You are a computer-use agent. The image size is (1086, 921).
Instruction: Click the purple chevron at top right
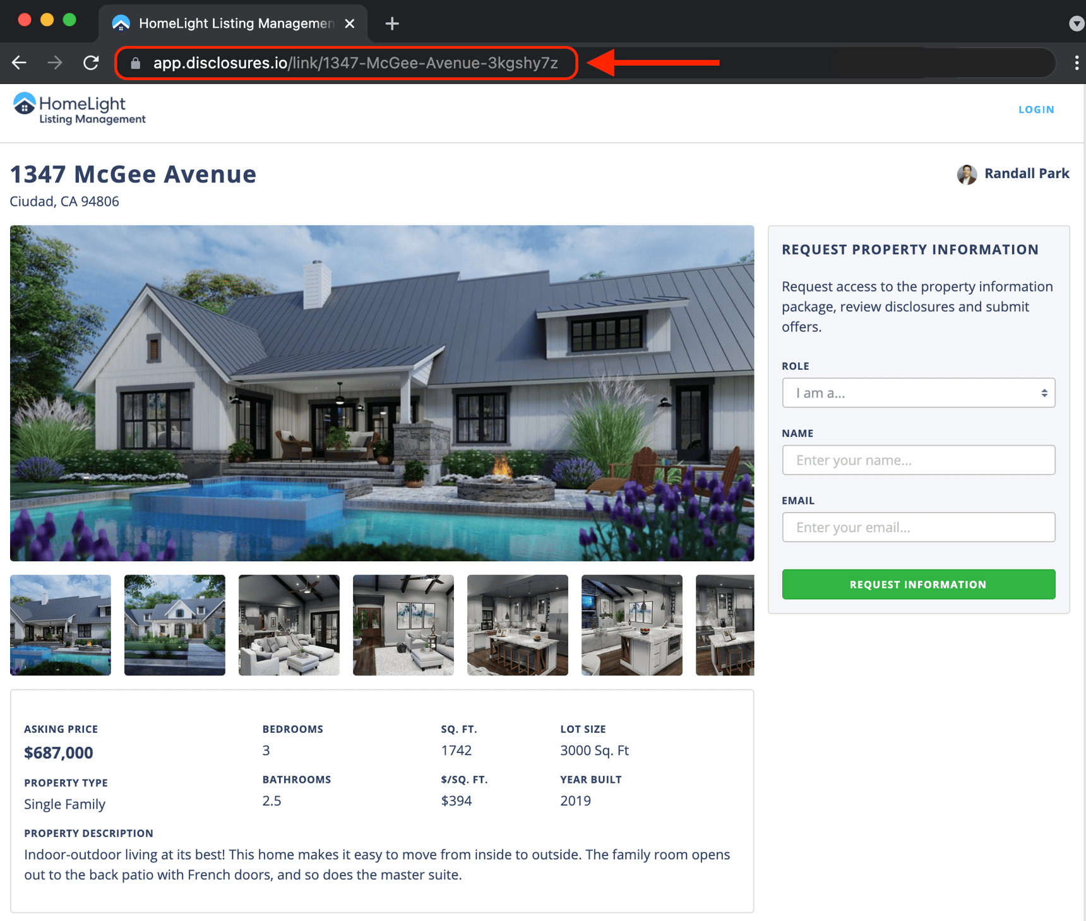pos(1077,23)
